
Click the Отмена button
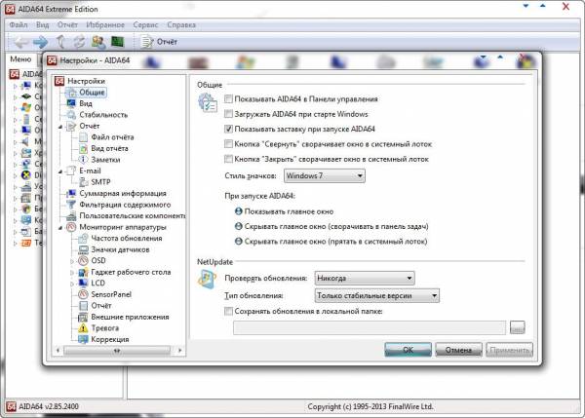[458, 350]
